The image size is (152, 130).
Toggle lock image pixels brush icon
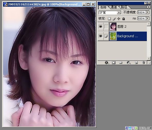(114, 19)
